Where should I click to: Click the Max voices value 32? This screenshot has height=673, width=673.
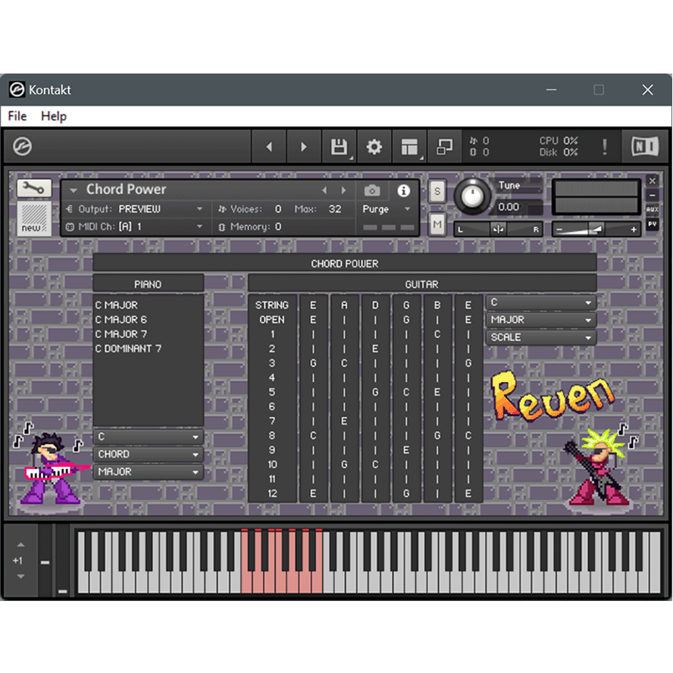point(335,209)
